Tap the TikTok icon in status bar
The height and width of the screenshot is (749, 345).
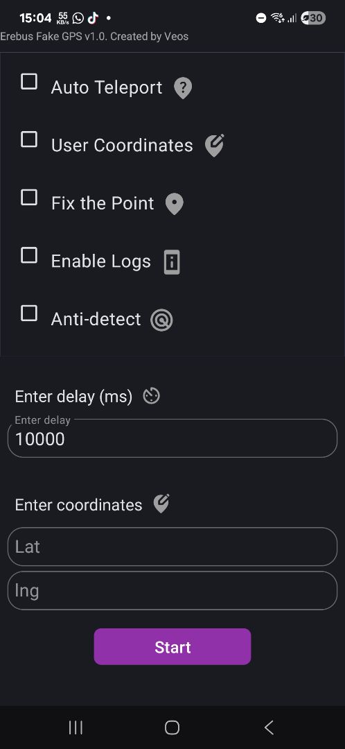point(93,18)
